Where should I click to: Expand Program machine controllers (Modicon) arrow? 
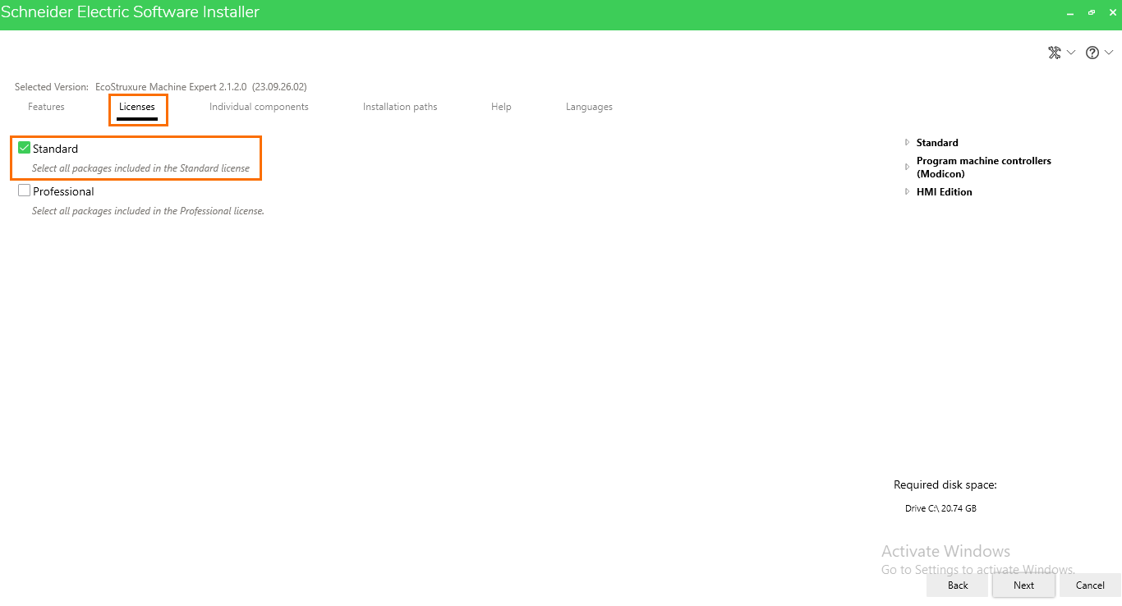pos(908,167)
